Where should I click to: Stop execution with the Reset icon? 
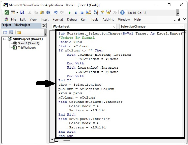[x=82, y=13]
